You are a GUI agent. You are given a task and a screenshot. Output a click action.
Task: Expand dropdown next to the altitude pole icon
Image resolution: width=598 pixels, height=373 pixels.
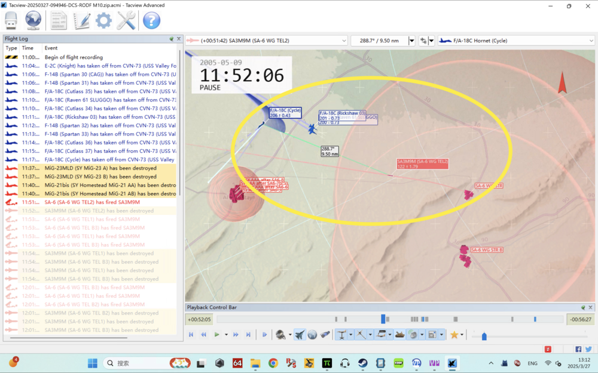350,335
